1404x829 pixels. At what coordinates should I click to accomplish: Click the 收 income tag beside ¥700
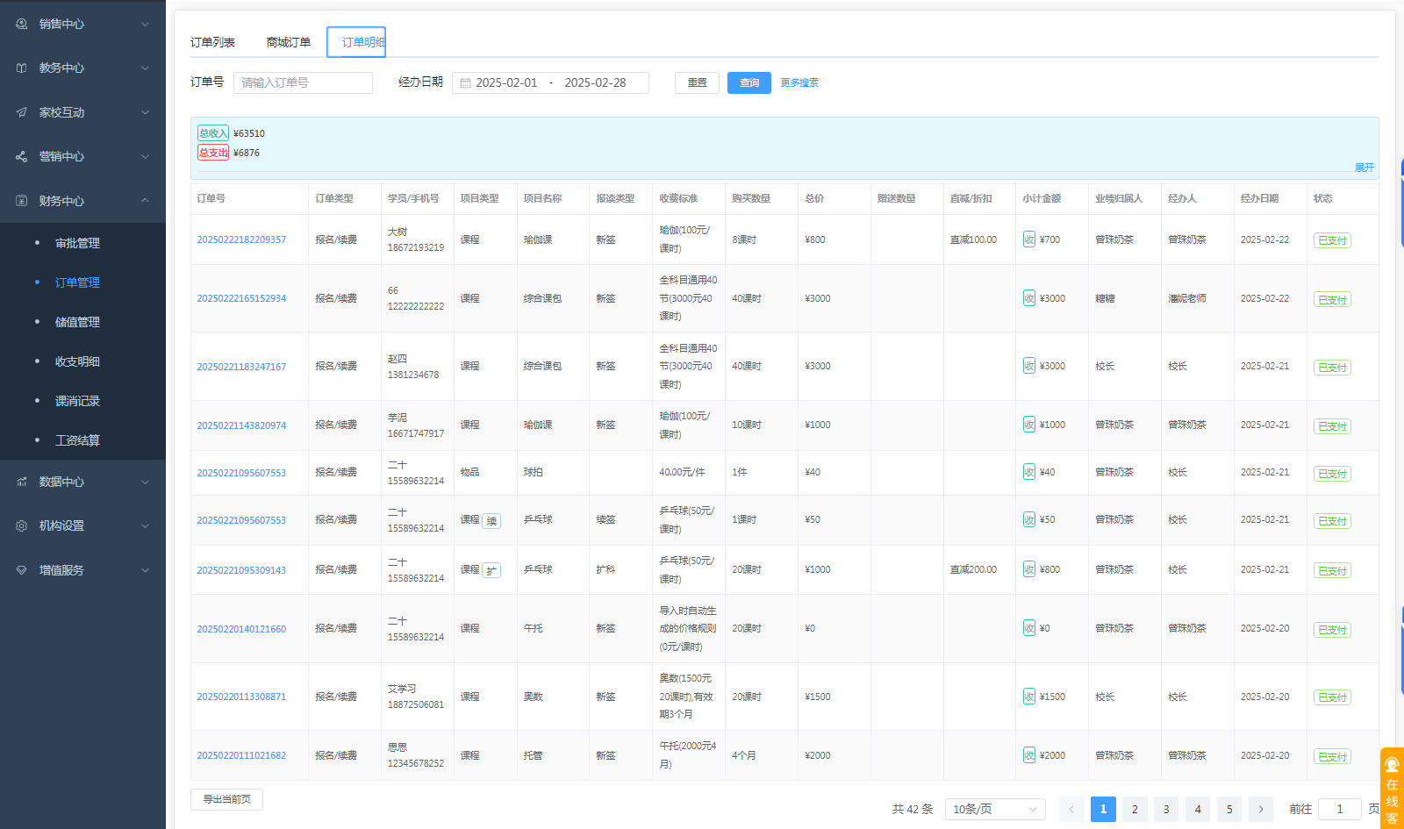pos(1028,239)
